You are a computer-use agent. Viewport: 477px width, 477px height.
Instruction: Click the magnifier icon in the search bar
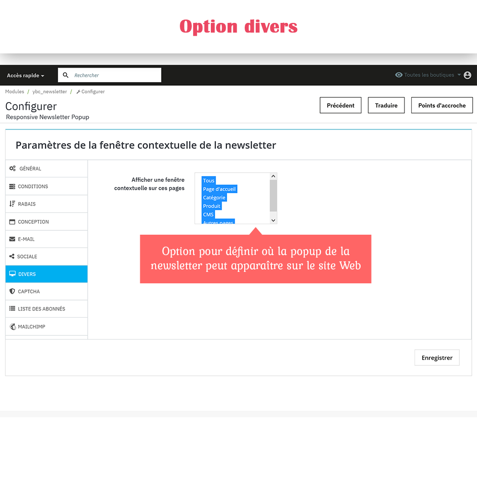tap(65, 75)
